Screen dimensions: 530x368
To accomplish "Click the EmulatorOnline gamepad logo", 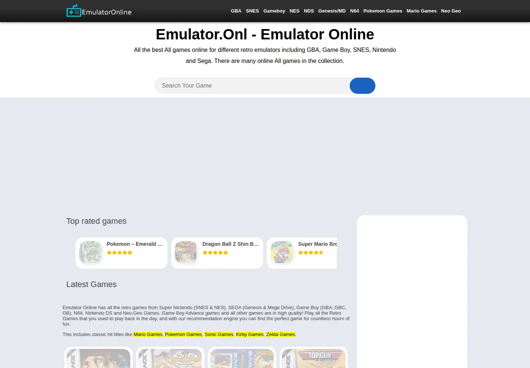I will 99,11.
